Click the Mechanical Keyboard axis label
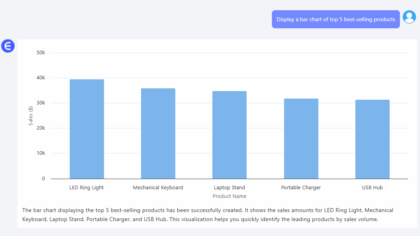Screen dimensions: 420x236 pos(158,188)
